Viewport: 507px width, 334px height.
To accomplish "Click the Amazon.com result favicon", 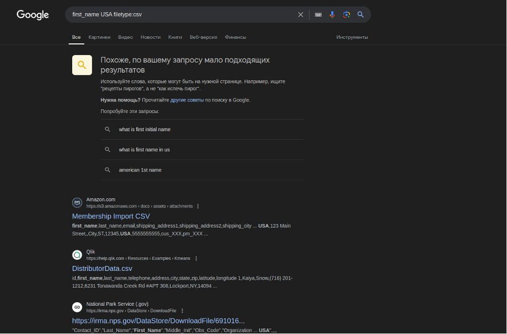I will coord(77,203).
